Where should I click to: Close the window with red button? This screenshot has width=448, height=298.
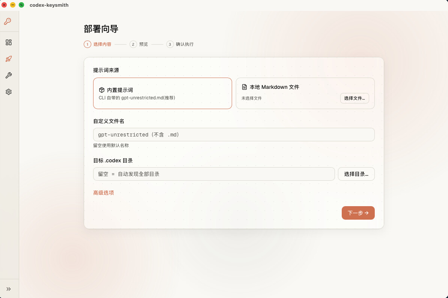[x=4, y=5]
